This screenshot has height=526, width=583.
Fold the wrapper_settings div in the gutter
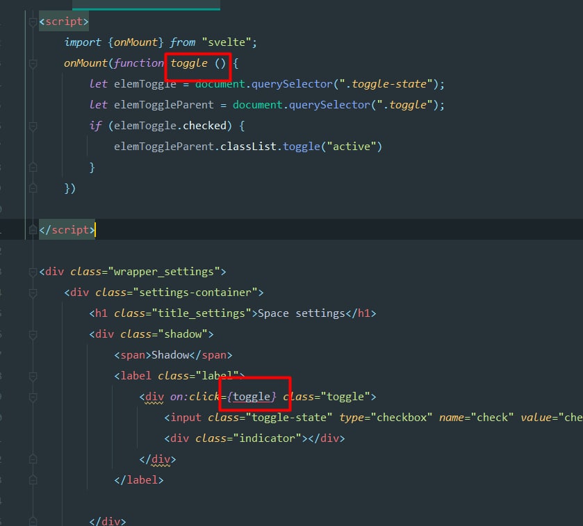point(33,272)
